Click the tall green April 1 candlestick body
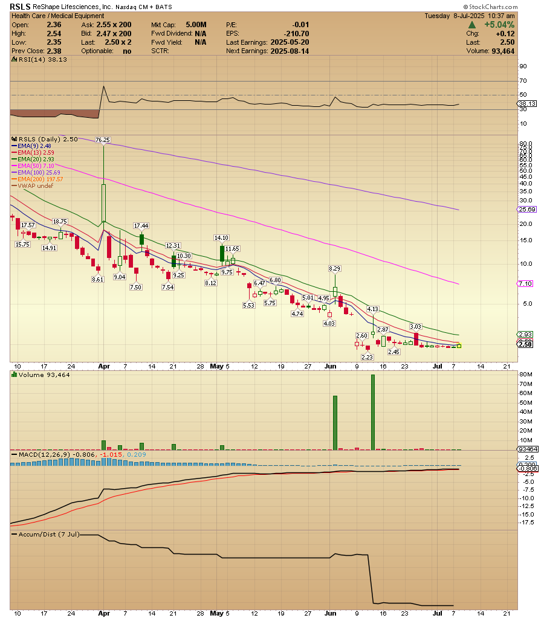The width and height of the screenshot is (544, 618). [103, 203]
